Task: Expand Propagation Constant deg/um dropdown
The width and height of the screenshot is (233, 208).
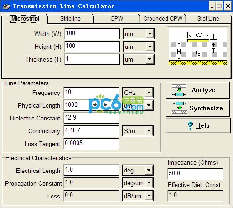Action: (x=149, y=183)
